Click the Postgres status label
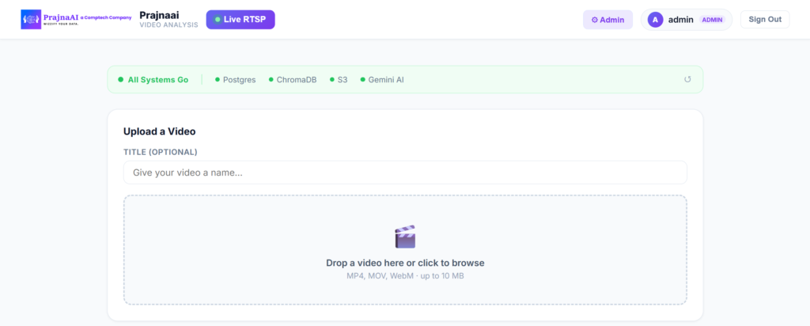Viewport: 810px width, 326px height. 239,80
